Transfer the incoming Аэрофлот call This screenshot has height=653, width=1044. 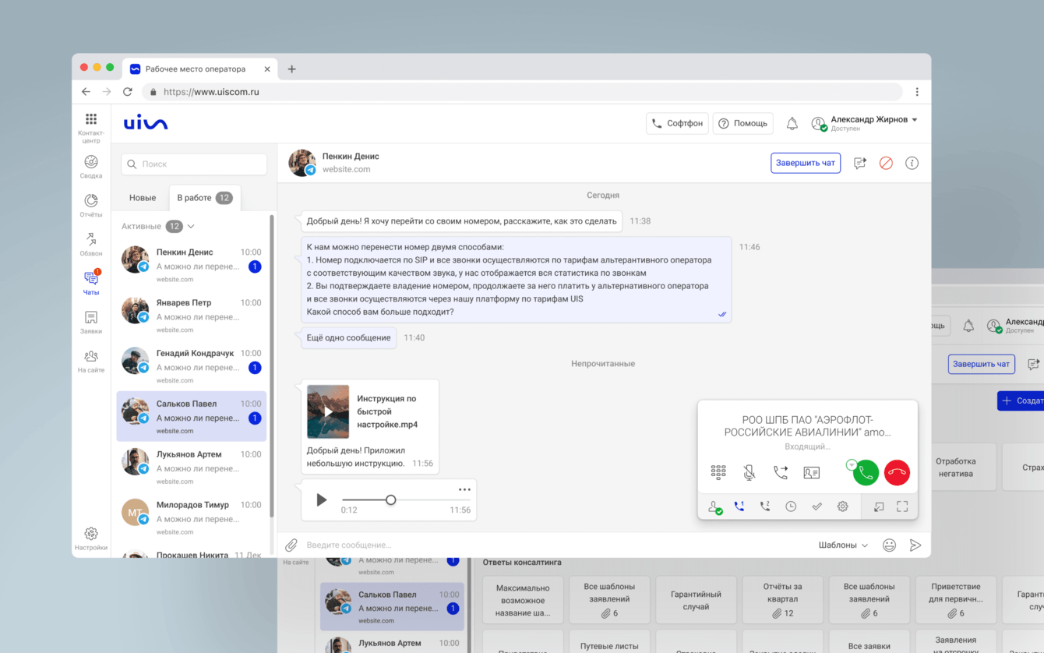(780, 471)
